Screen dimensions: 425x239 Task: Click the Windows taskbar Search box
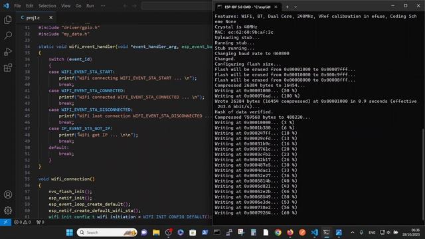tap(107, 232)
